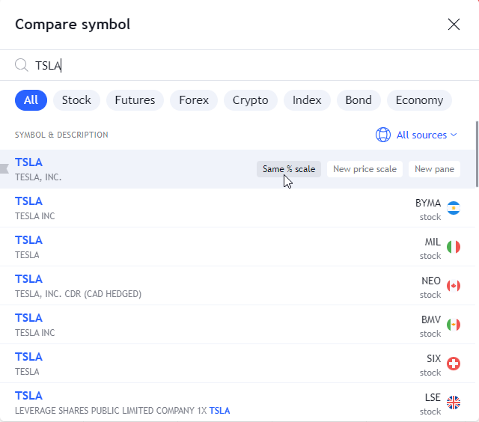Select the All filter tab
This screenshot has width=479, height=422.
click(x=31, y=100)
